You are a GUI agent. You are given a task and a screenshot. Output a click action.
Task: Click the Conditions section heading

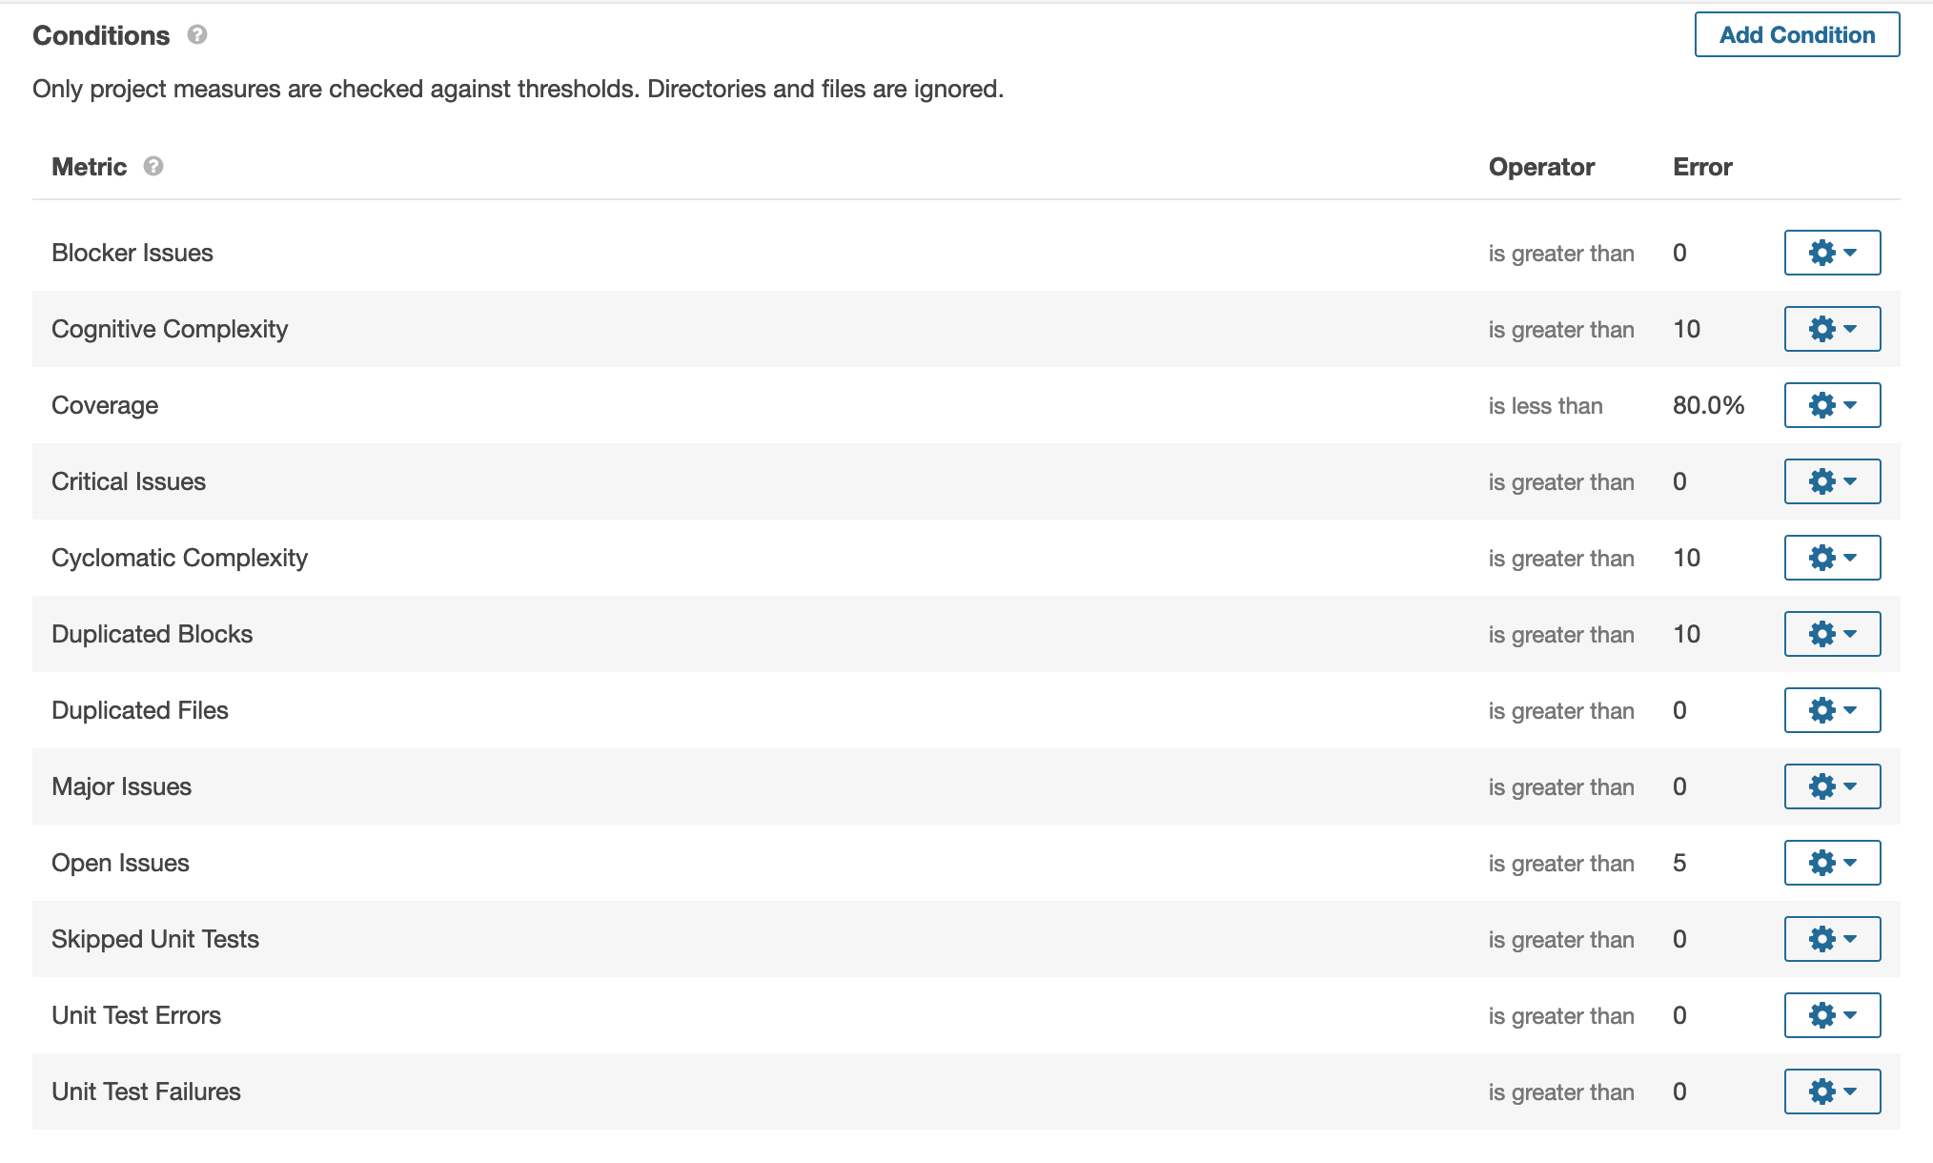point(101,35)
